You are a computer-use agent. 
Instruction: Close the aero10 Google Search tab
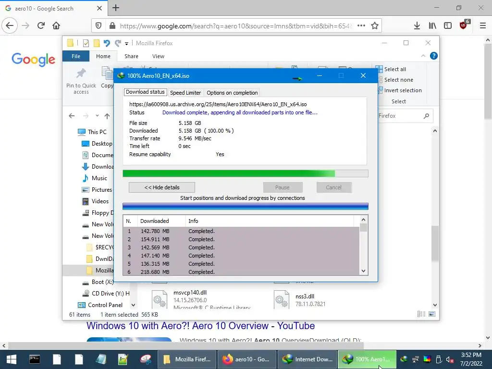click(99, 8)
